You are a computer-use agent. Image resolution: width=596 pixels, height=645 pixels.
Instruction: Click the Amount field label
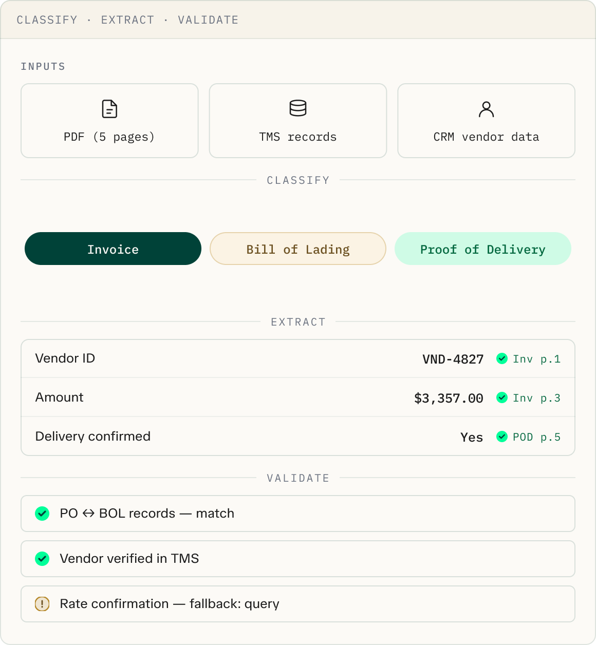click(x=59, y=397)
